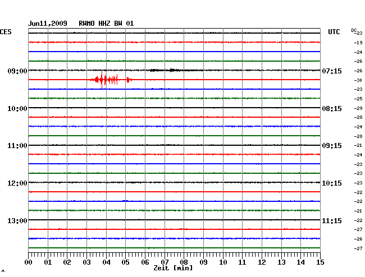
Task: Click the station label "RWMO HHZ BW 01"
Action: click(x=106, y=24)
